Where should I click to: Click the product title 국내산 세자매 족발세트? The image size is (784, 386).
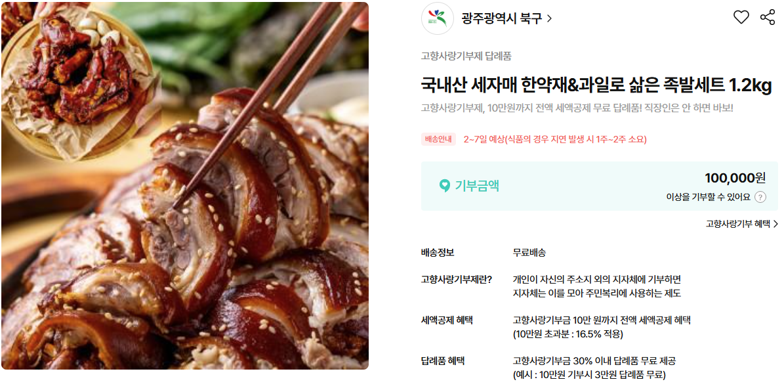(596, 85)
